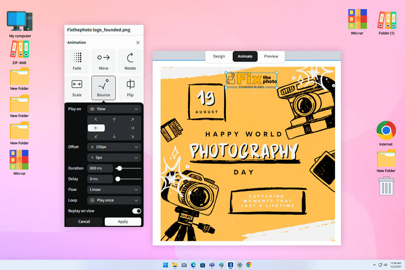Open the Win-rar icon at top right

pyautogui.click(x=357, y=22)
